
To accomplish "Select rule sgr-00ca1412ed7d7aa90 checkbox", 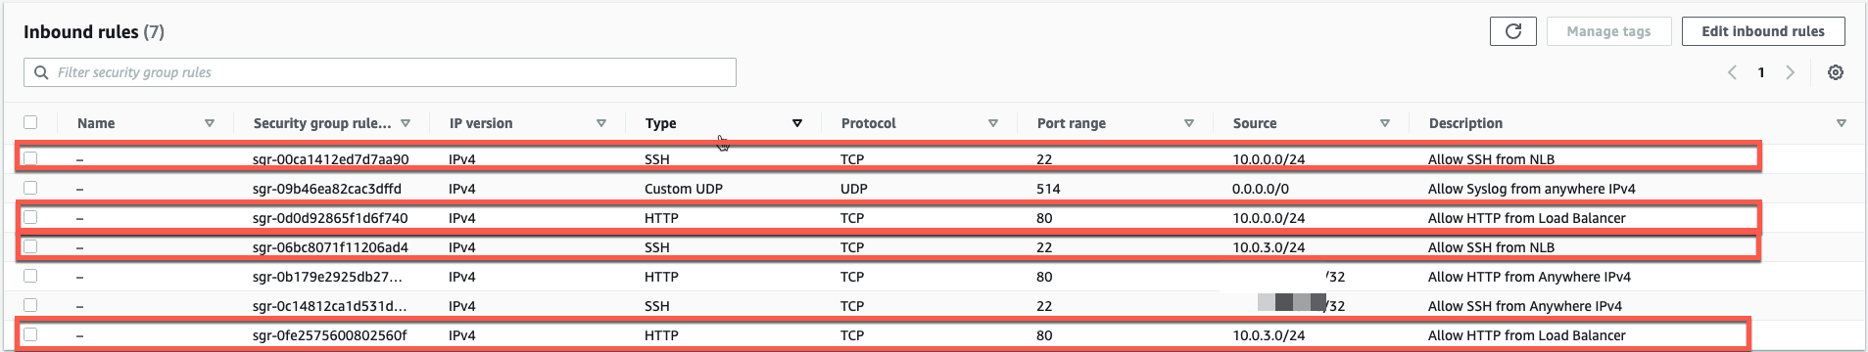I will [x=30, y=158].
